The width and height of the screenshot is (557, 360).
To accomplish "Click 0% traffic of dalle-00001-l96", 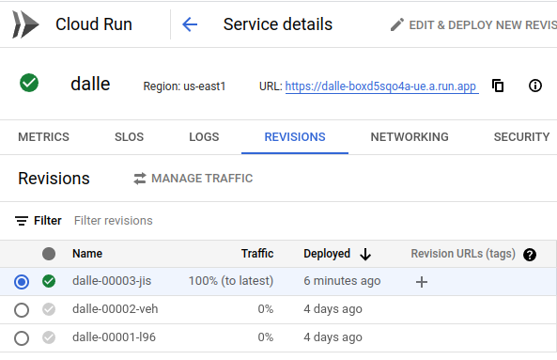I will 266,337.
